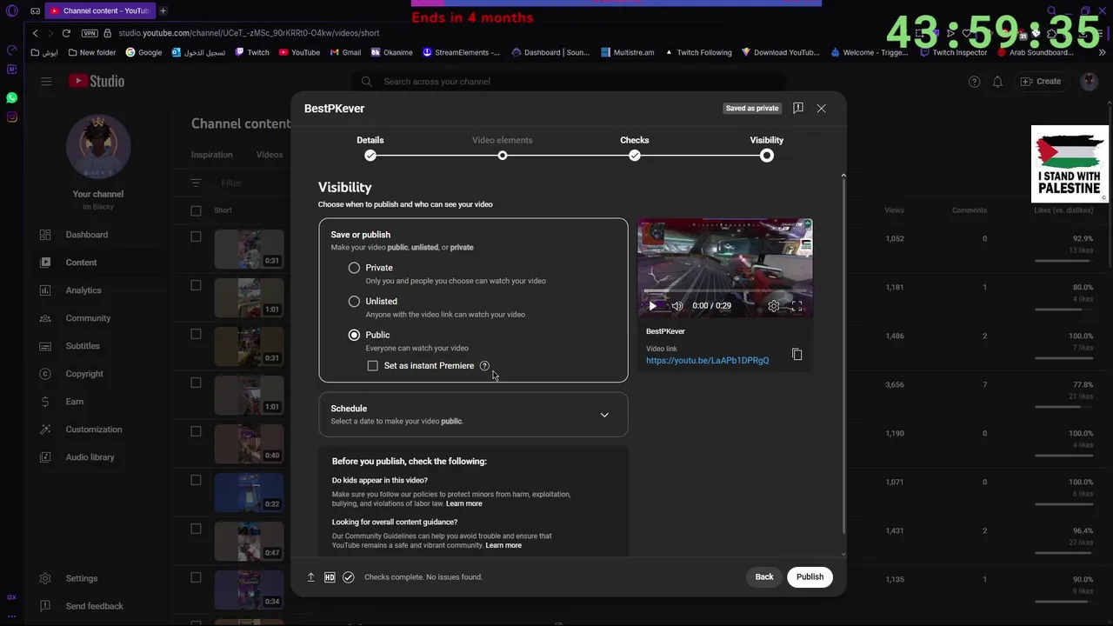Open Learn more about Community Guidelines
This screenshot has width=1113, height=626.
[503, 546]
